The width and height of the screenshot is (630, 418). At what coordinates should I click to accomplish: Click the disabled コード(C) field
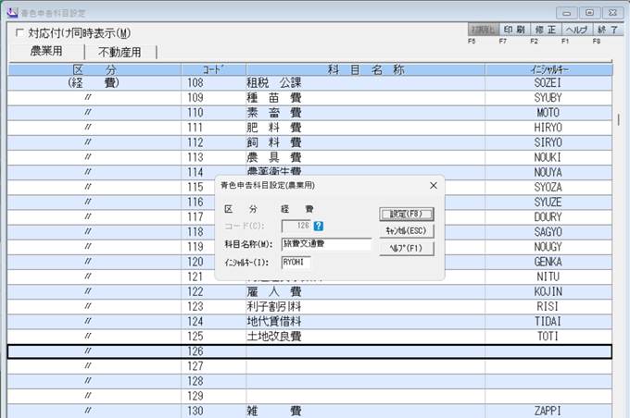[296, 226]
